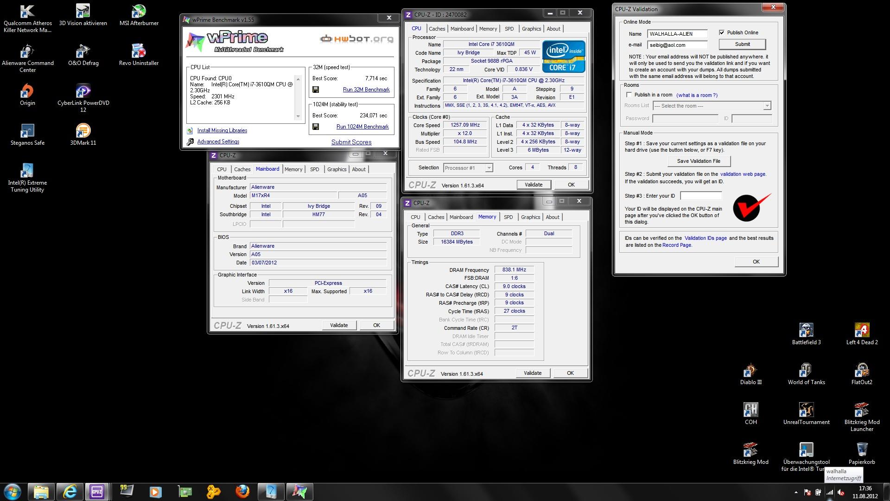Click Run 1024M Benchmark link

point(362,127)
